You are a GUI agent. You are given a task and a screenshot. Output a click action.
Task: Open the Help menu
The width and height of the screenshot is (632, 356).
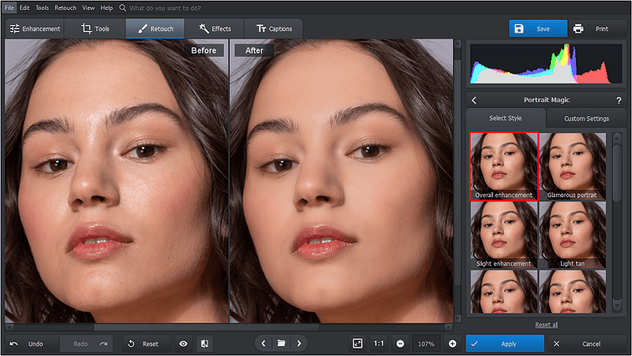[106, 8]
